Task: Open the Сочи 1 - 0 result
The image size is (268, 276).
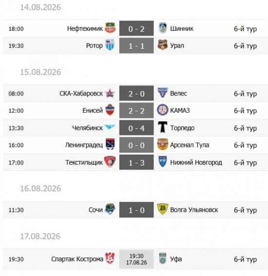Action: point(136,210)
